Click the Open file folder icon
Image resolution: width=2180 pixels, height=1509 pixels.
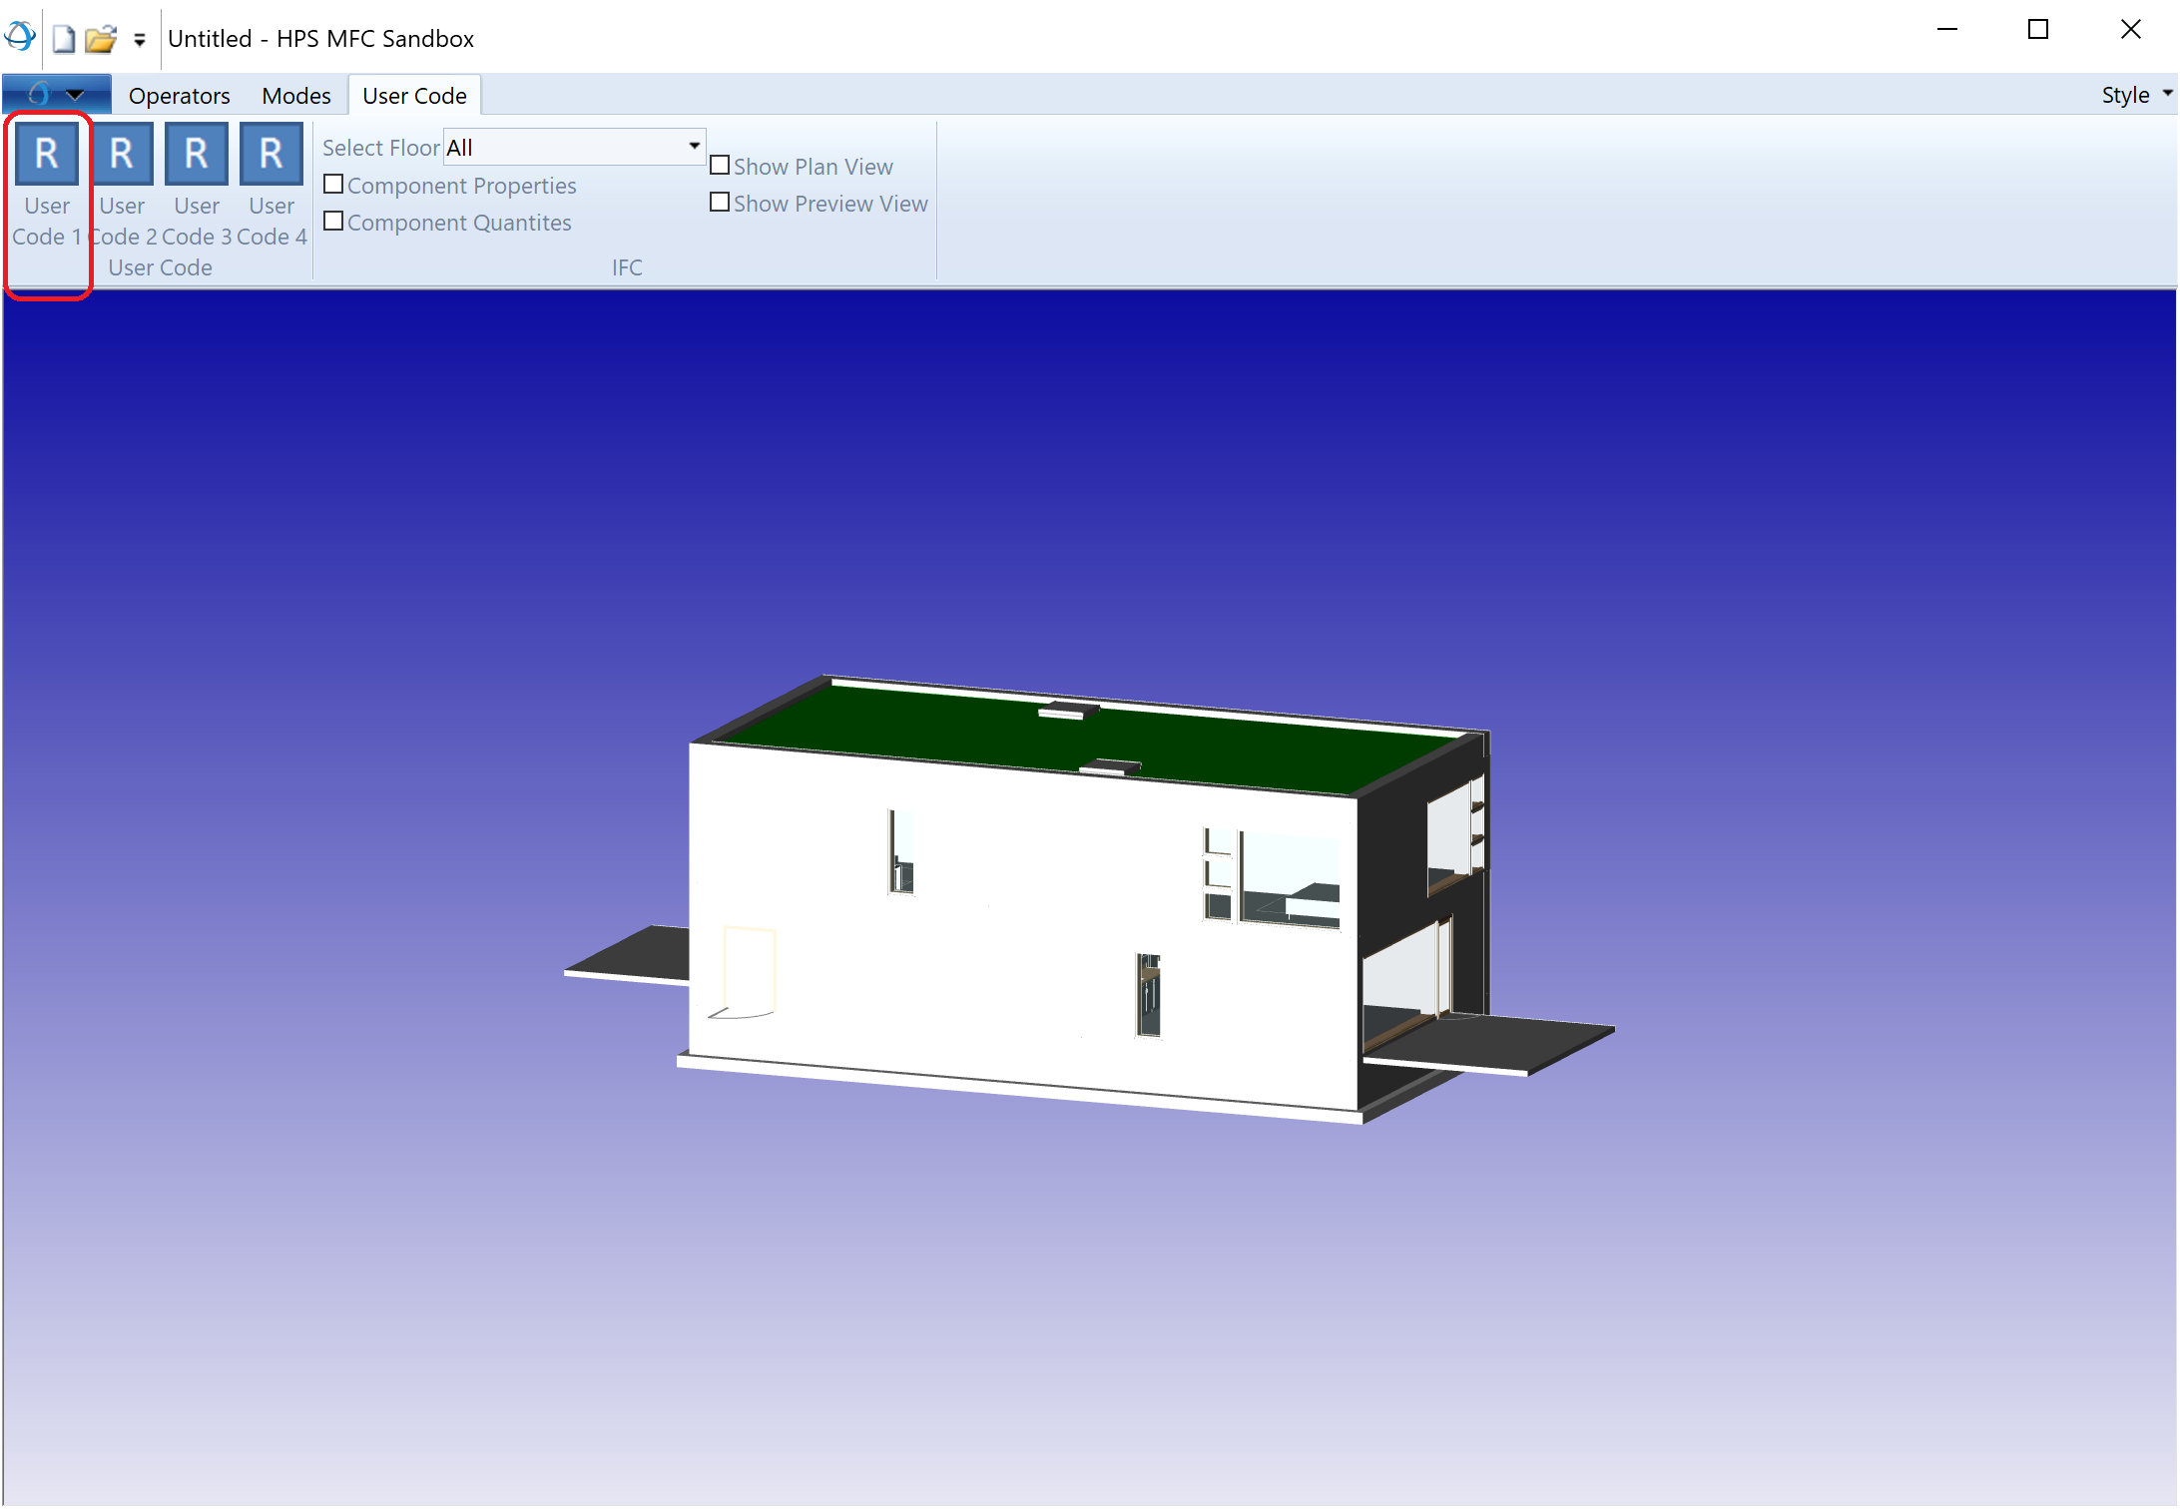(101, 39)
